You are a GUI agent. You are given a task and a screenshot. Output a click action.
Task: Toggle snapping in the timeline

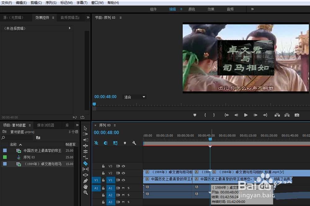point(96,143)
